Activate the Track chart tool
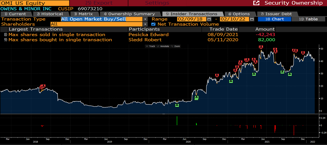The image size is (327, 145). [x=151, y=46]
